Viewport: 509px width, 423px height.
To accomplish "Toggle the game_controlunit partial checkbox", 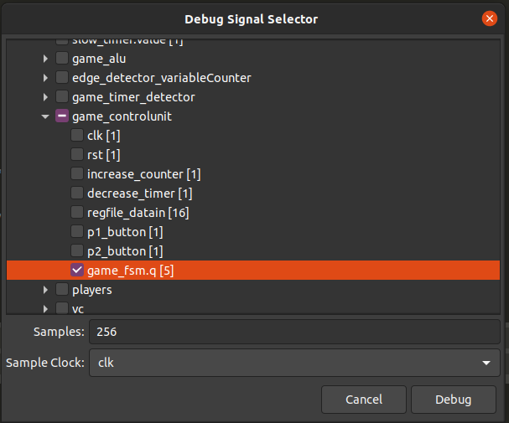I will point(62,116).
